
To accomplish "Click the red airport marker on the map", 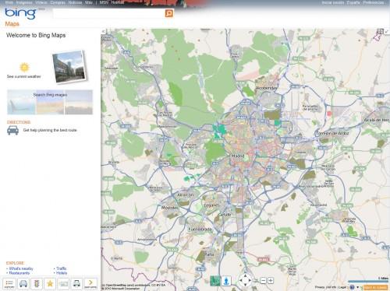I will pos(329,114).
